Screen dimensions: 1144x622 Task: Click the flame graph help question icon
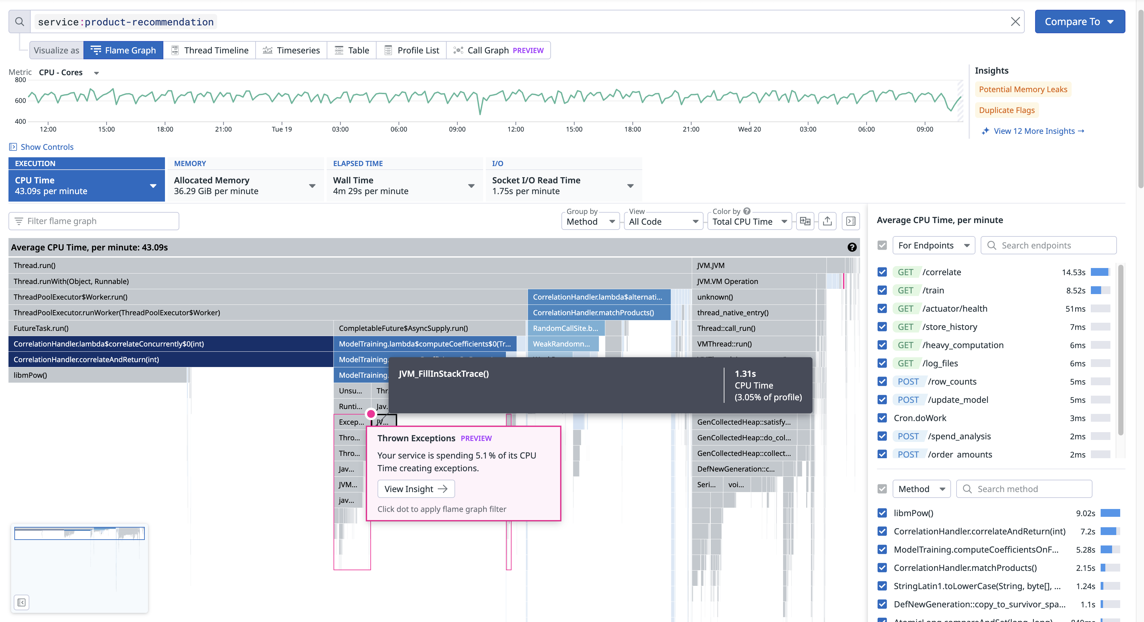852,247
